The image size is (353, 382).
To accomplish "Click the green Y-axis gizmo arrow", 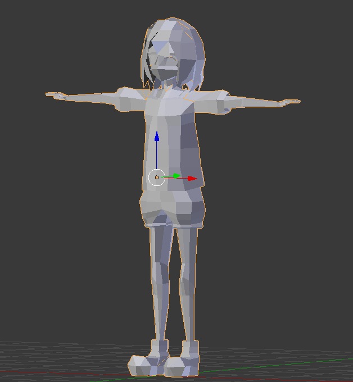I will pos(176,176).
